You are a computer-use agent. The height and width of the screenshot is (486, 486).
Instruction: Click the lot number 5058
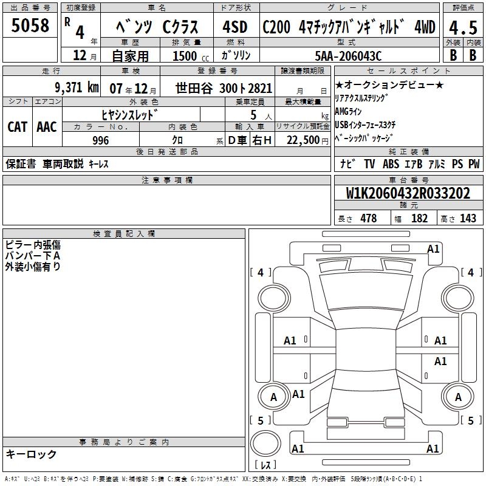(30, 25)
